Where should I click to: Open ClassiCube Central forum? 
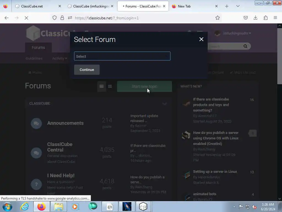pyautogui.click(x=60, y=147)
